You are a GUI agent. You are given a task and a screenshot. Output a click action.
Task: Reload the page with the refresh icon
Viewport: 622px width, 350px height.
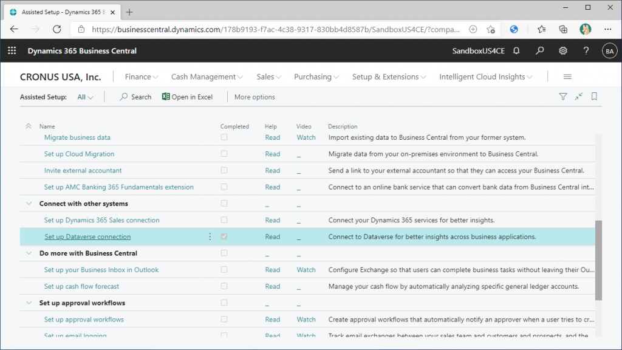click(x=56, y=29)
